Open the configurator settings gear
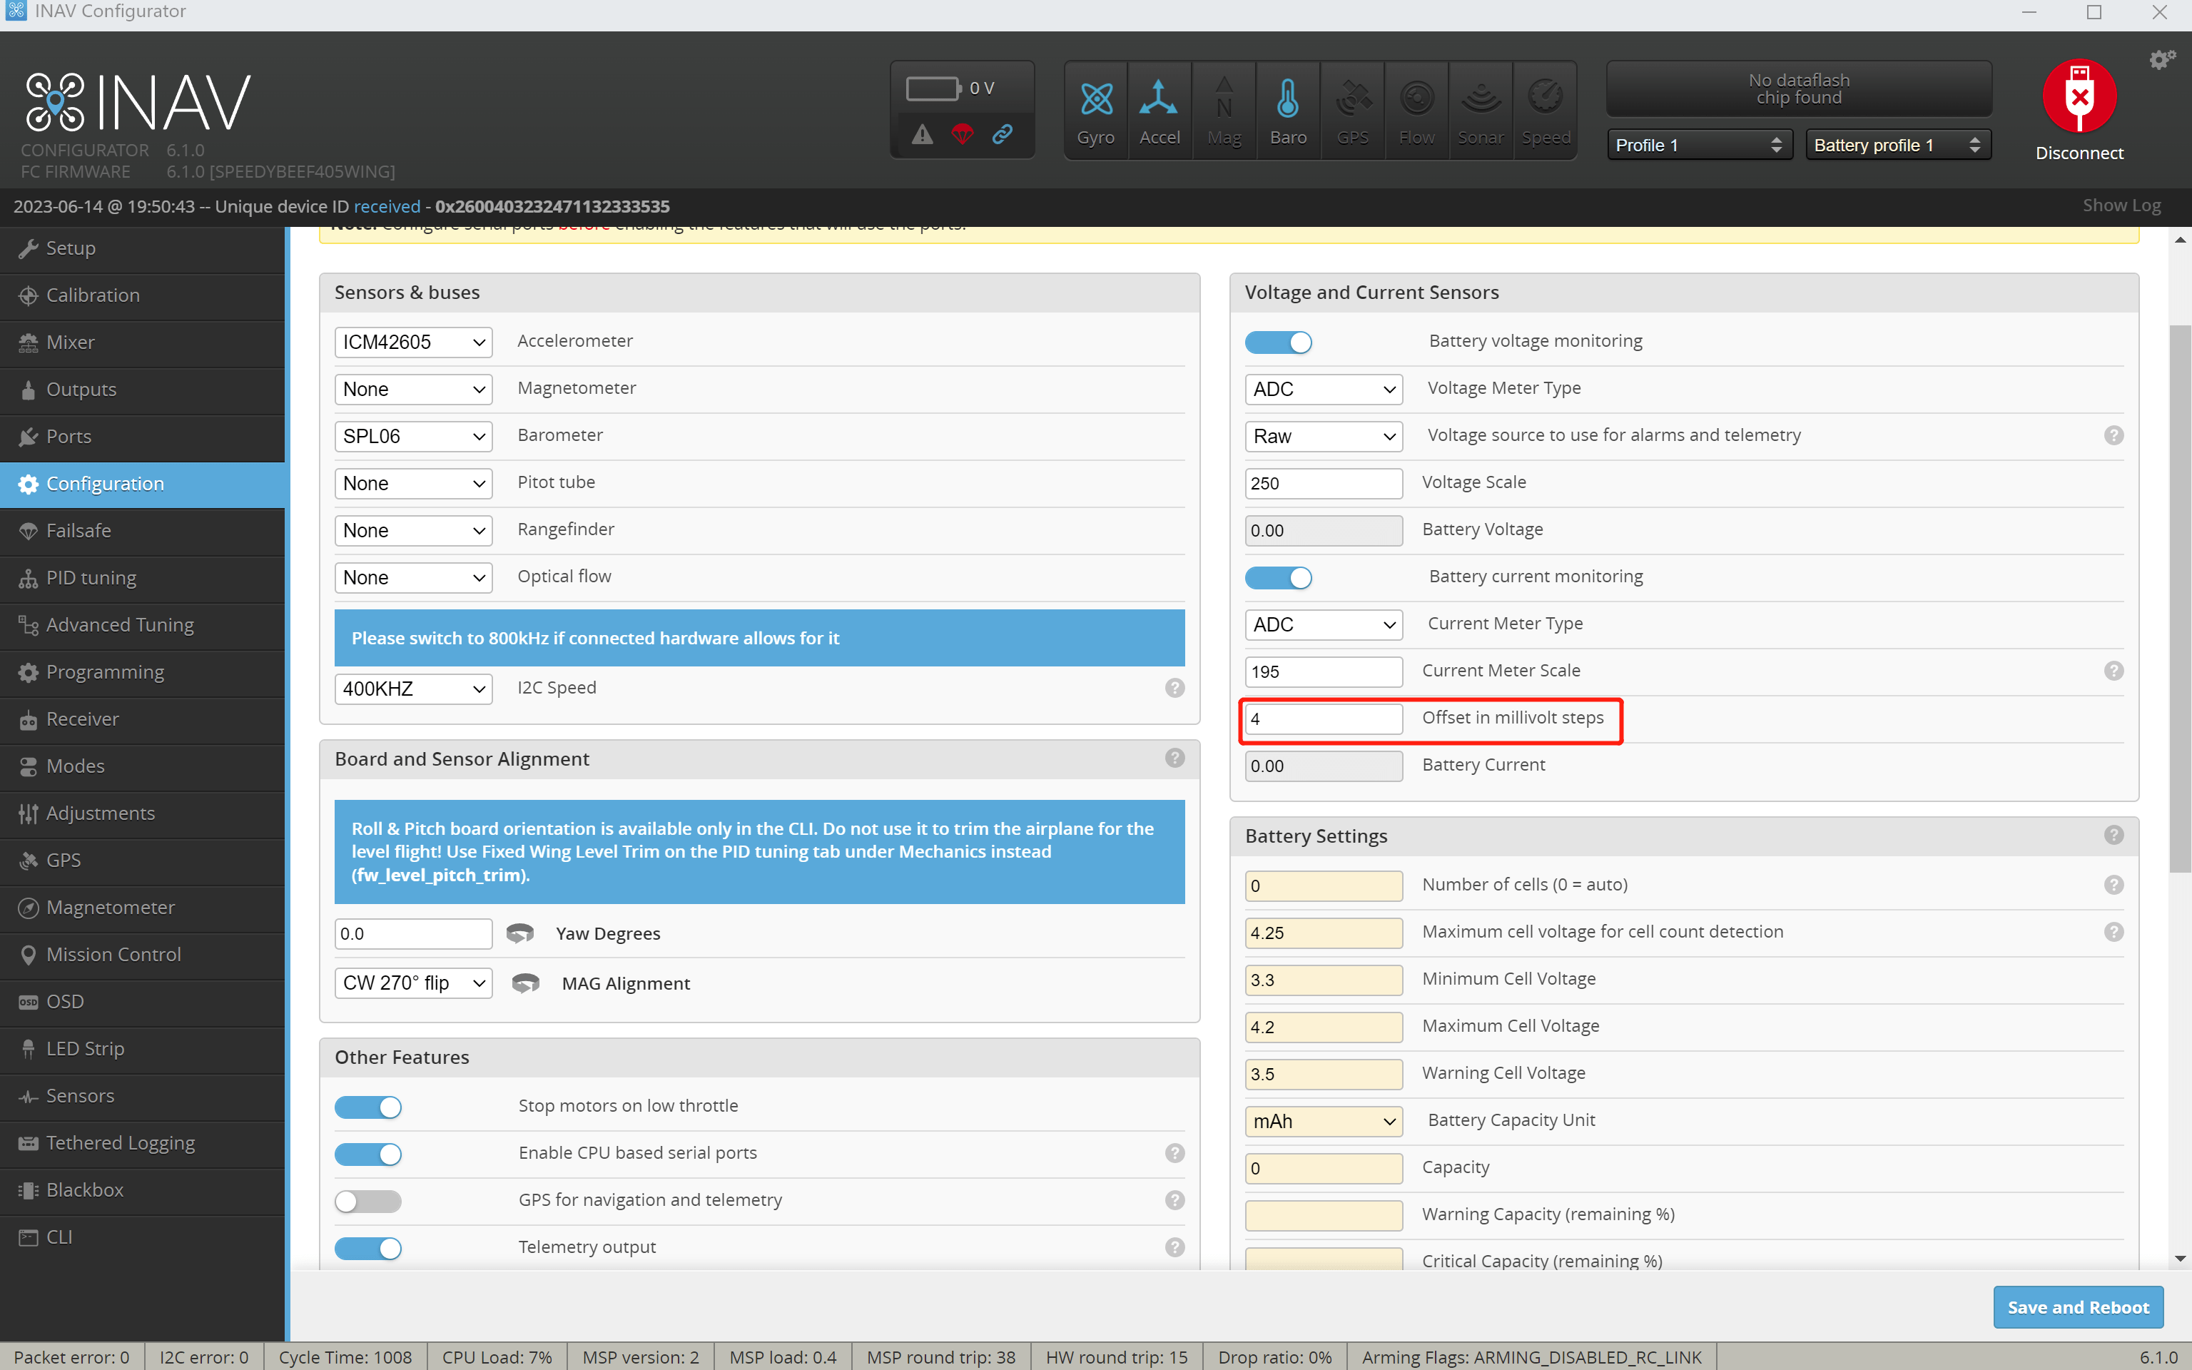This screenshot has width=2192, height=1370. [2162, 59]
